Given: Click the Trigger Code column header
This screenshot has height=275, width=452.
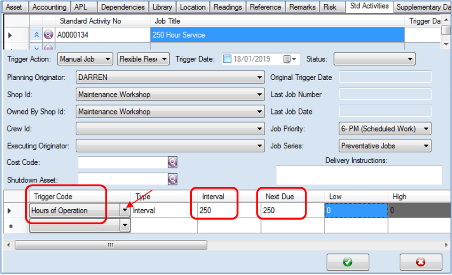Looking at the screenshot, I should coord(80,197).
